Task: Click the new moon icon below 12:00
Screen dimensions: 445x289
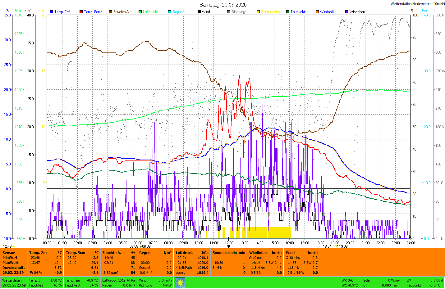Action: pyautogui.click(x=229, y=246)
